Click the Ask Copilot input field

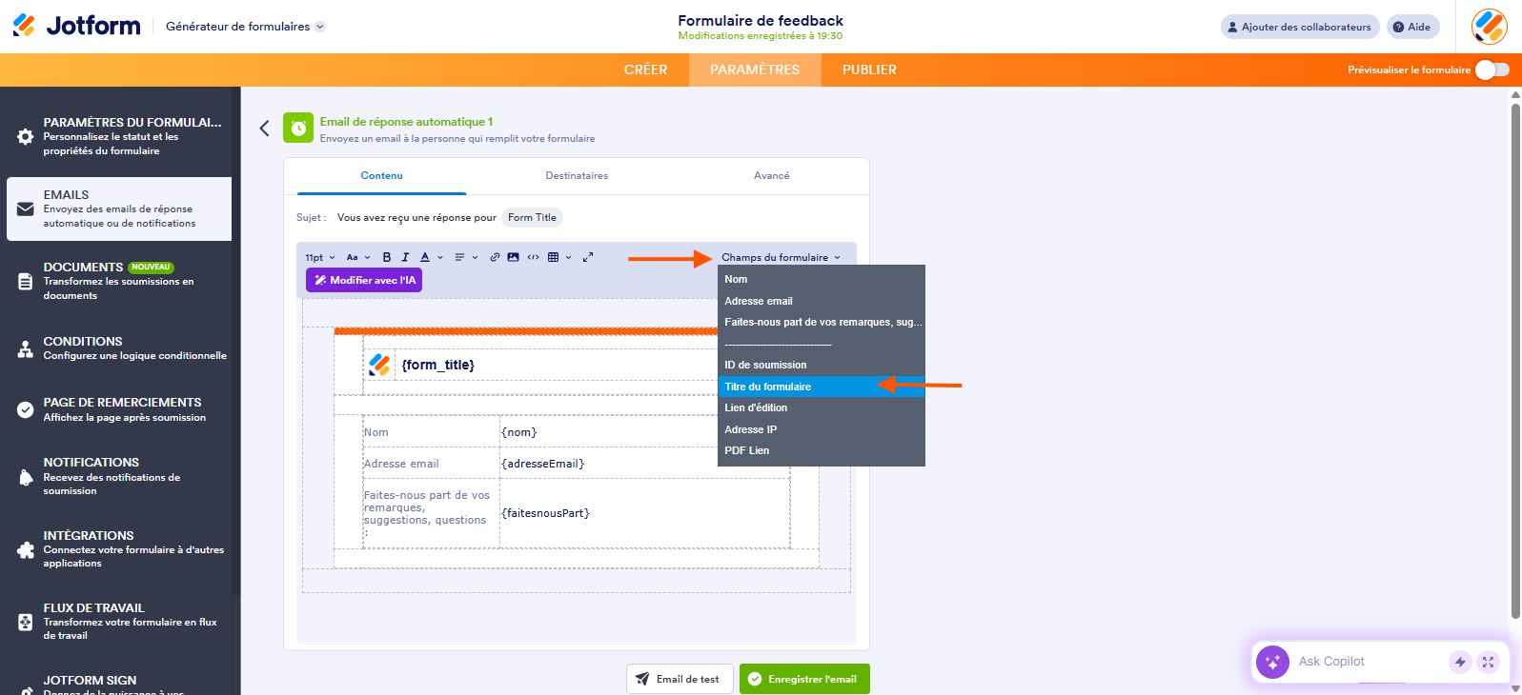point(1369,662)
